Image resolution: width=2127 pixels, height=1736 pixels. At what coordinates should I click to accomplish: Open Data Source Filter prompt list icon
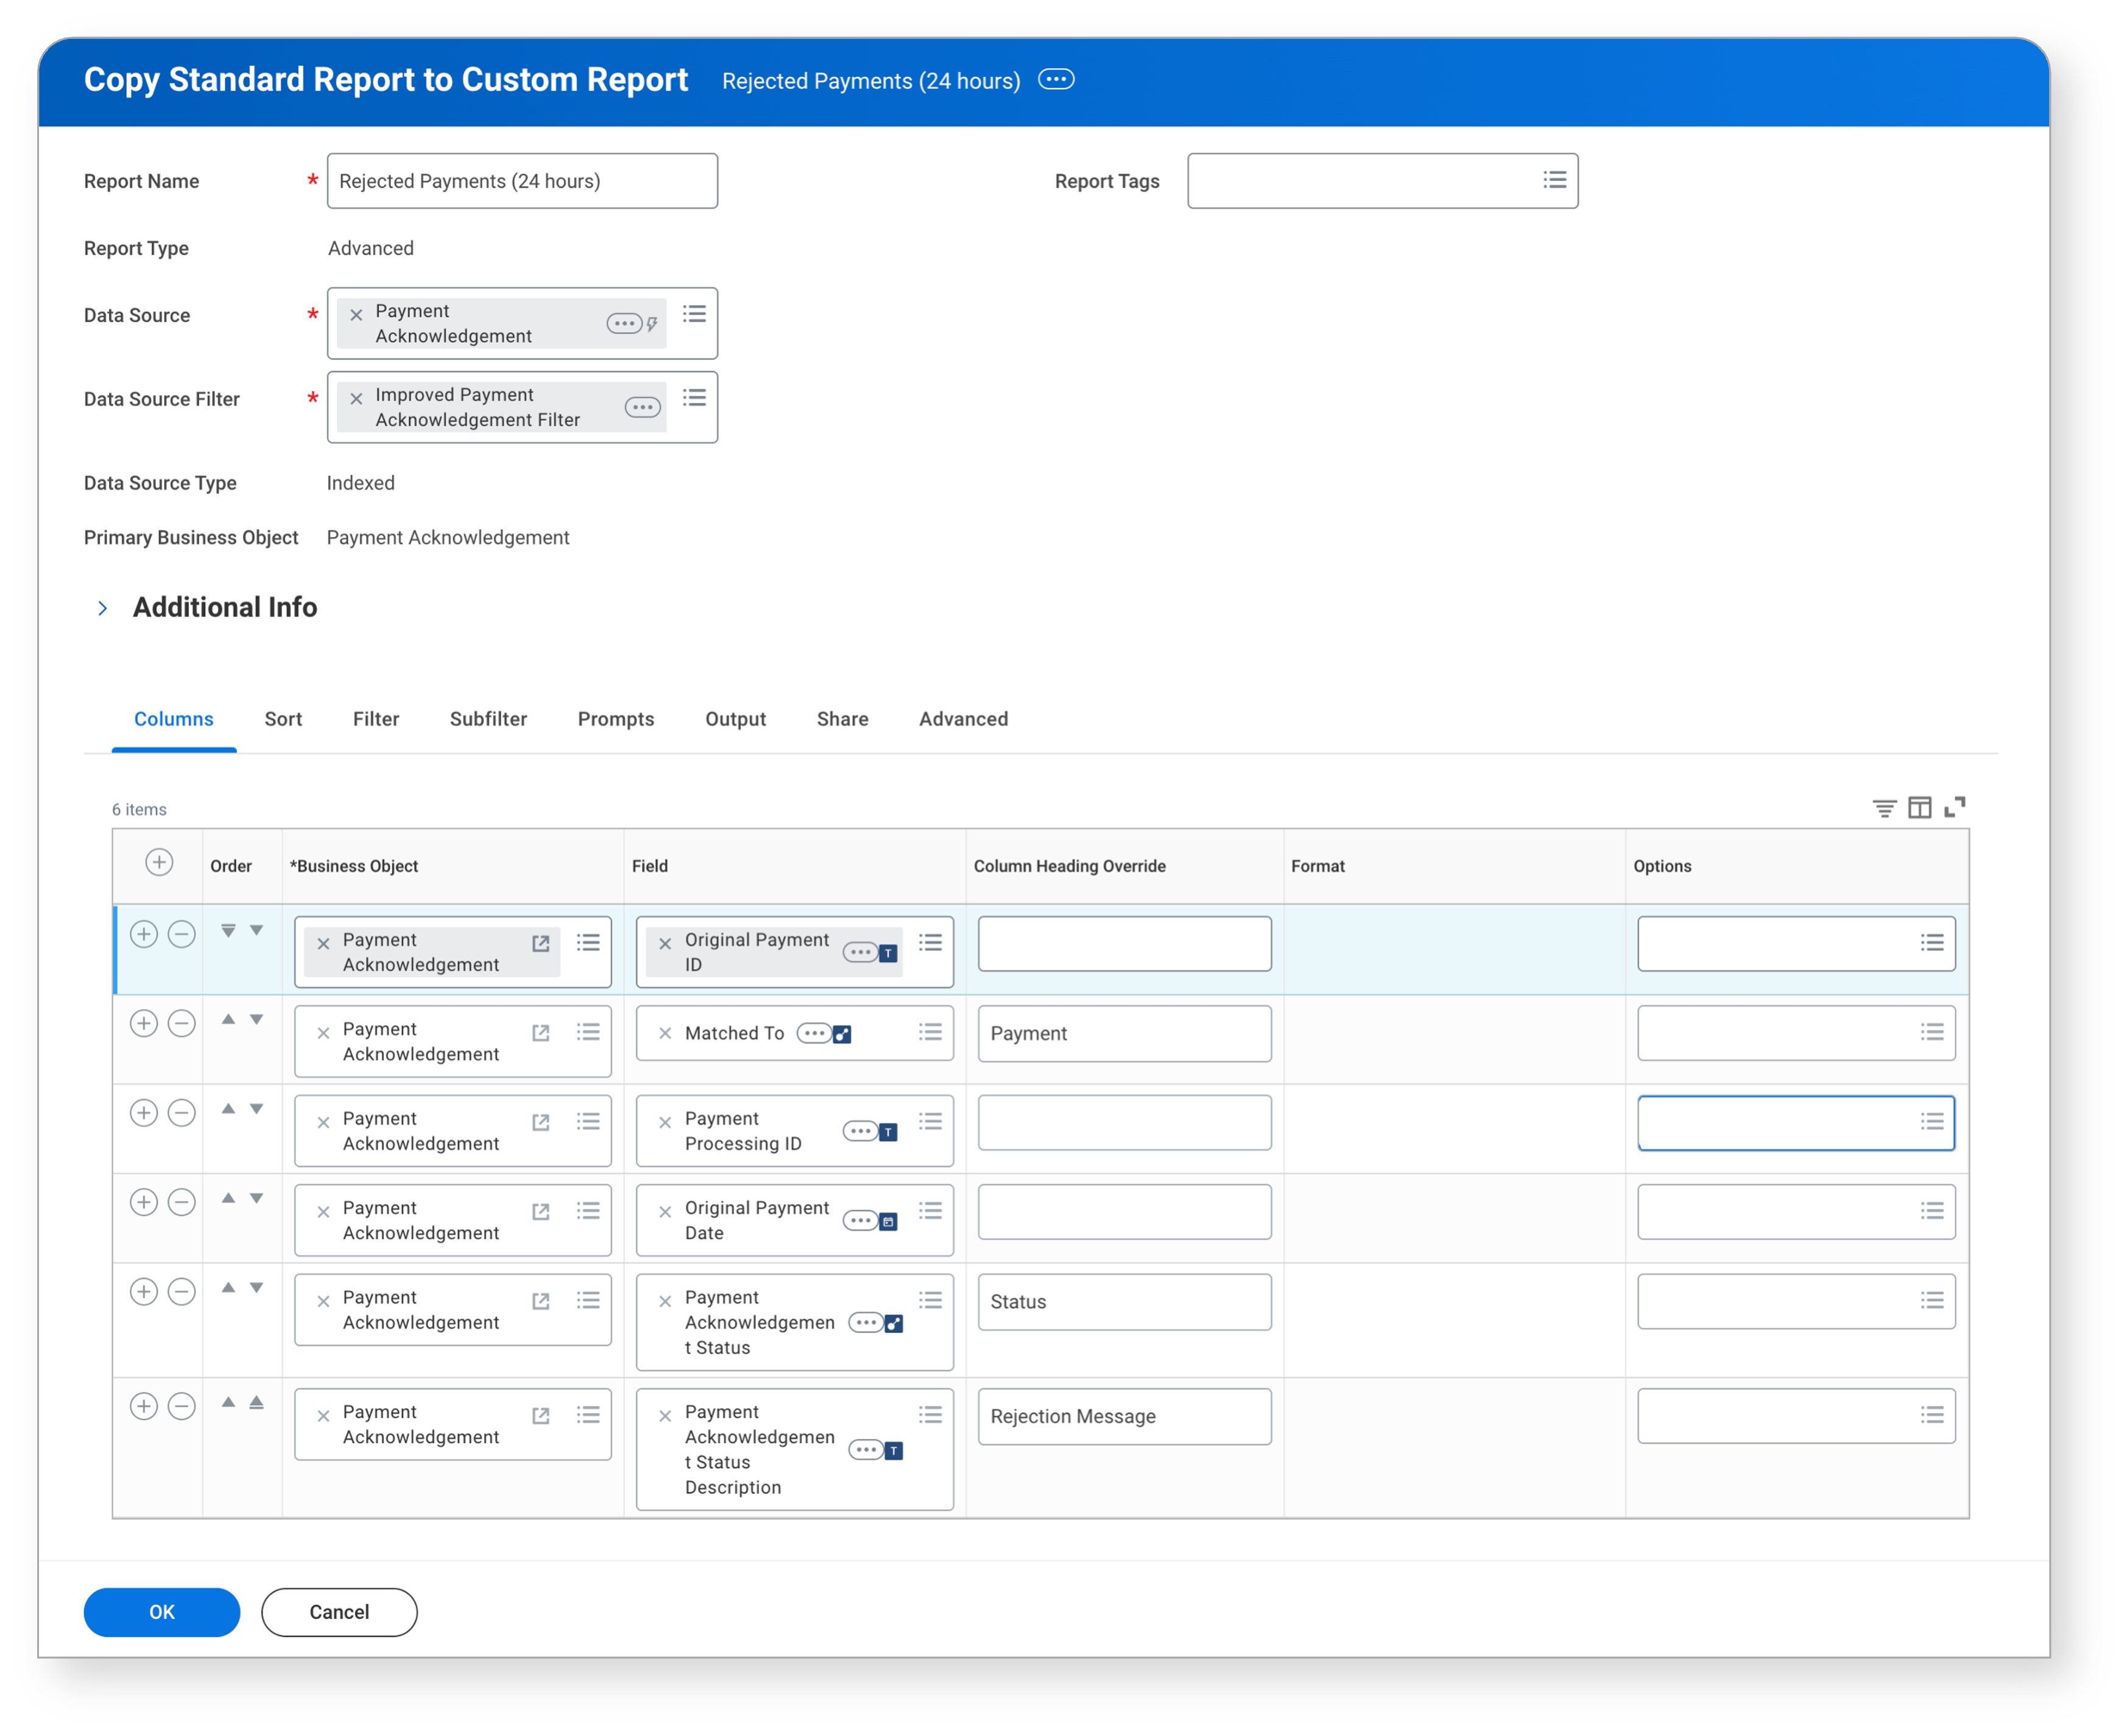tap(694, 398)
